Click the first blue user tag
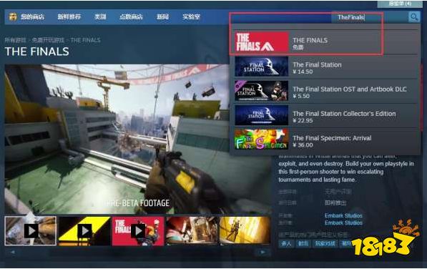Image resolution: width=427 pixels, height=269 pixels. click(x=286, y=244)
